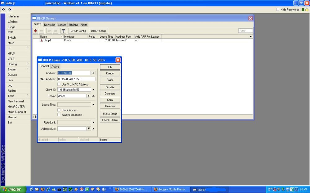Click the green status square indicator
The height and width of the screenshot is (193, 310).
pyautogui.click(x=303, y=10)
